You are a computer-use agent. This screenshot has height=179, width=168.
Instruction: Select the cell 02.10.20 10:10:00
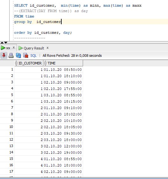63,121
